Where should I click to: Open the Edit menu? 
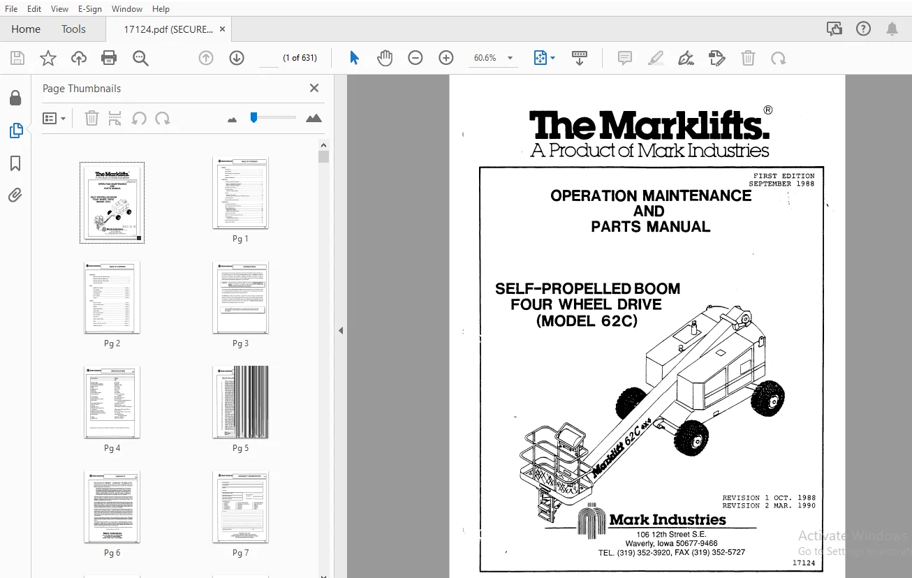34,8
